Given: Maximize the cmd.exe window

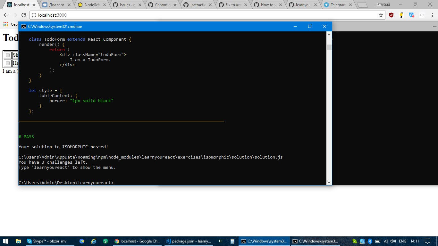Looking at the screenshot, I should click(x=310, y=27).
